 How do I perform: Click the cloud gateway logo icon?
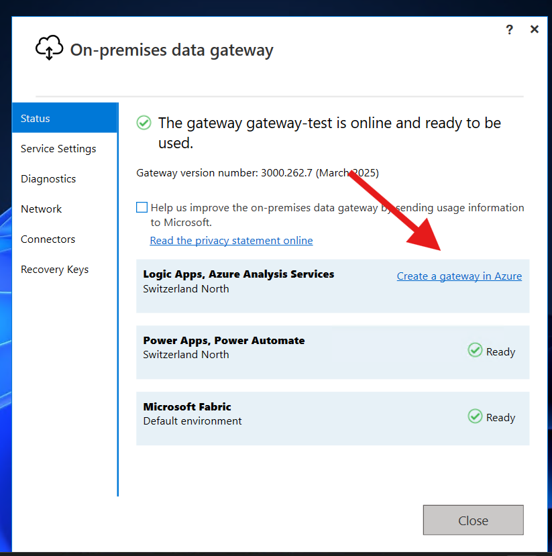(x=49, y=48)
